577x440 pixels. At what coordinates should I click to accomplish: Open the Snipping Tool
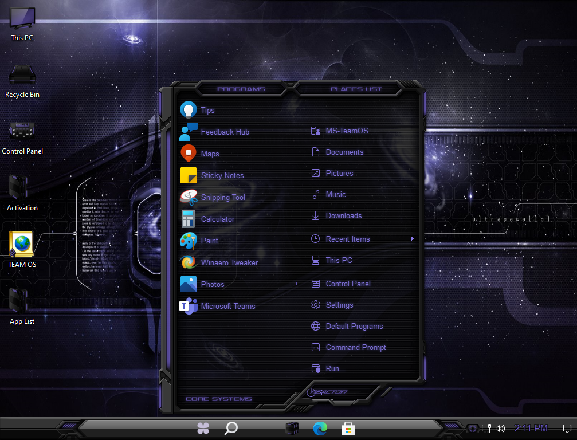tap(222, 197)
